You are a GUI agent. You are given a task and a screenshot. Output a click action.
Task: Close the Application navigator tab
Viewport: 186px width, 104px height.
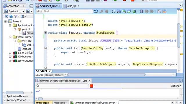tap(24, 6)
